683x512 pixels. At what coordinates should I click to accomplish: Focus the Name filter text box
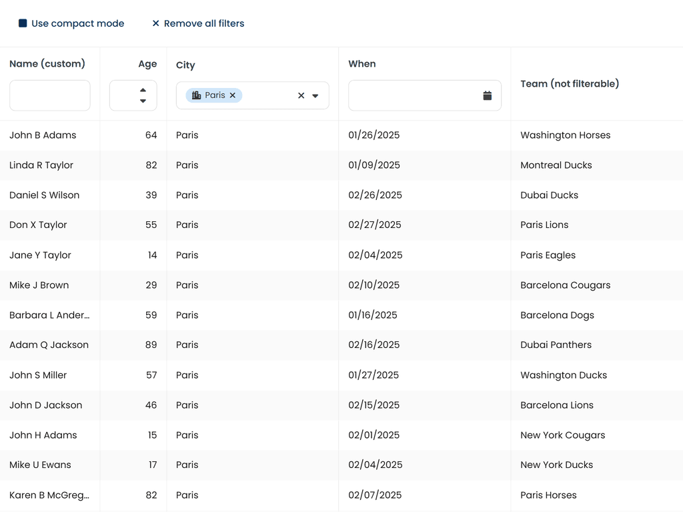click(50, 95)
